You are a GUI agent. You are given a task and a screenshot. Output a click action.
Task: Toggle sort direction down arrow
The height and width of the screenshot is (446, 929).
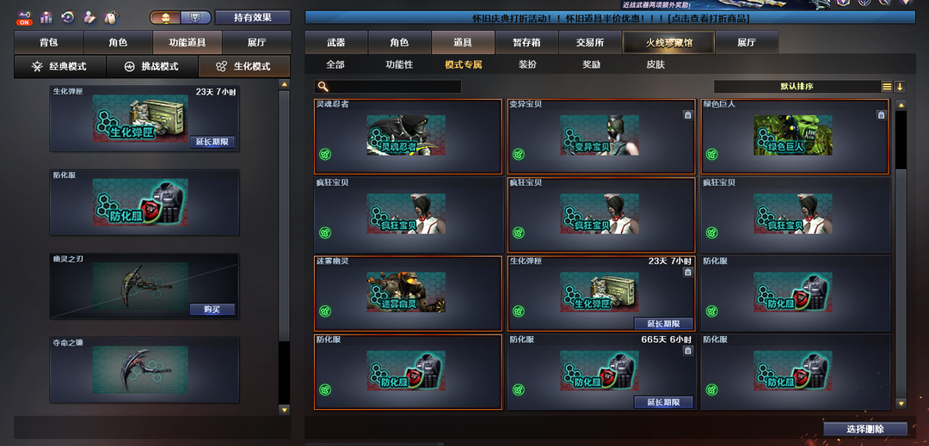pyautogui.click(x=900, y=86)
